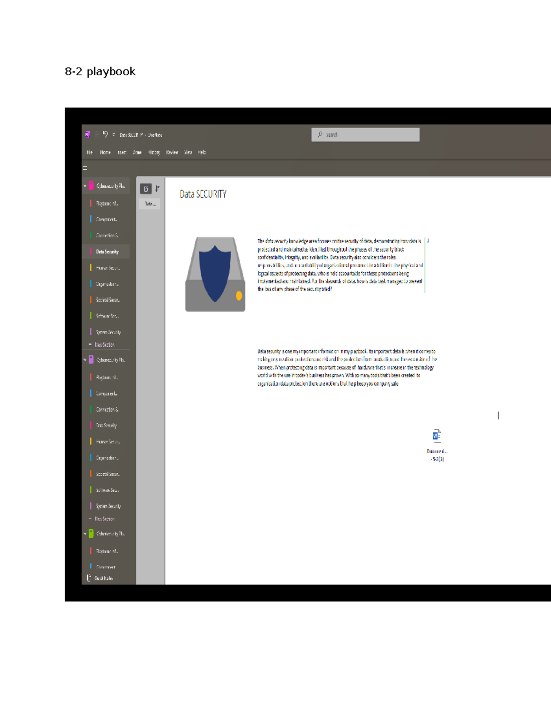Toggle the hamburger navigation pane button
The image size is (551, 713).
pyautogui.click(x=85, y=168)
